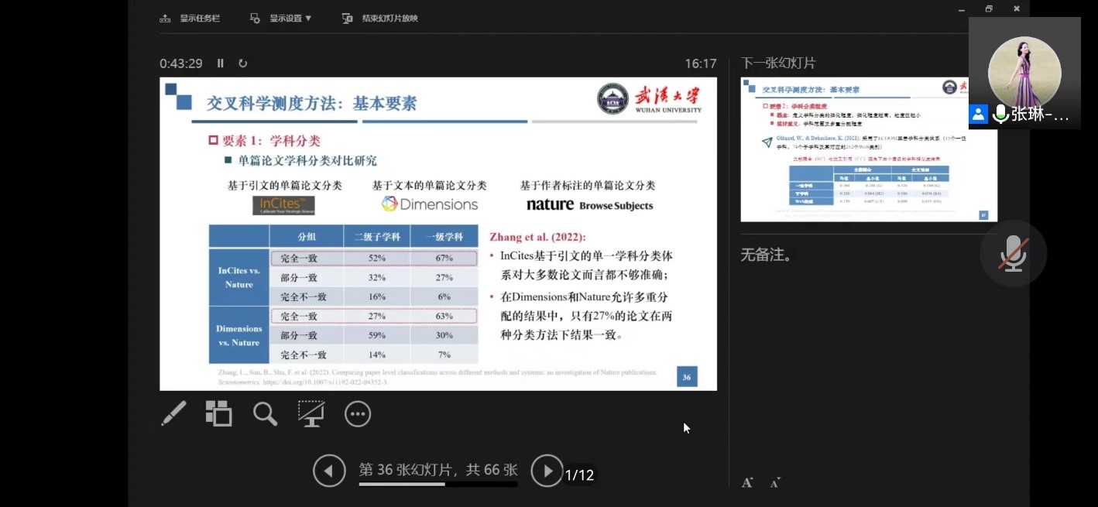Open the 显示设置 dropdown menu
Viewport: 1098px width, 507px height.
click(x=280, y=18)
